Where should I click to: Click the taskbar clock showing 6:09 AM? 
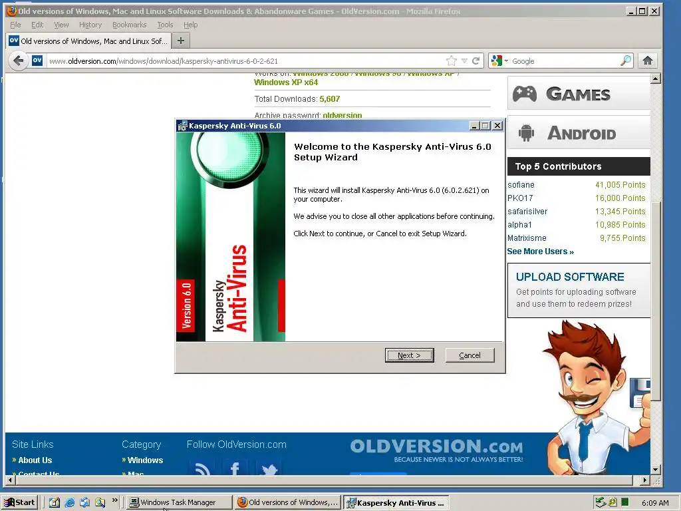click(655, 503)
